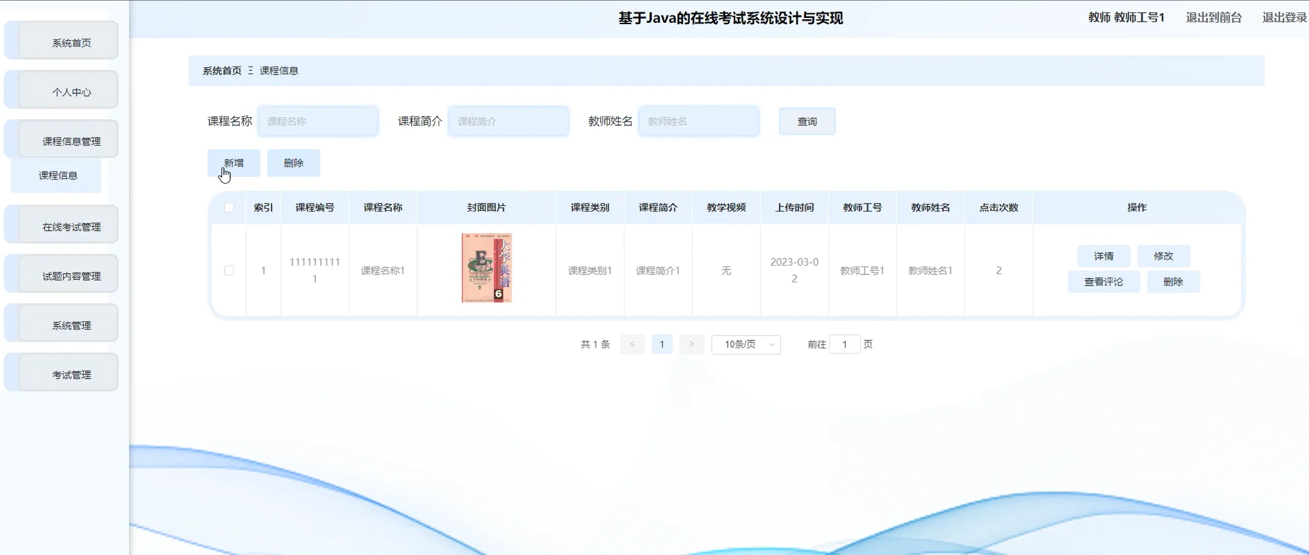Click the 查询 search button
The height and width of the screenshot is (555, 1309).
pos(807,121)
